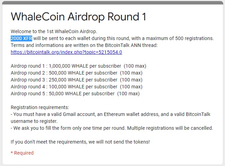Click the "Welcome to the 1st WhaleCoin Airdrop." sentence

click(54, 31)
